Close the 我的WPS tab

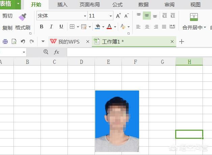point(88,42)
